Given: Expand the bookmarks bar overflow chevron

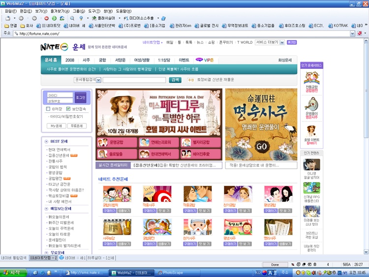Looking at the screenshot, I should click(366, 25).
